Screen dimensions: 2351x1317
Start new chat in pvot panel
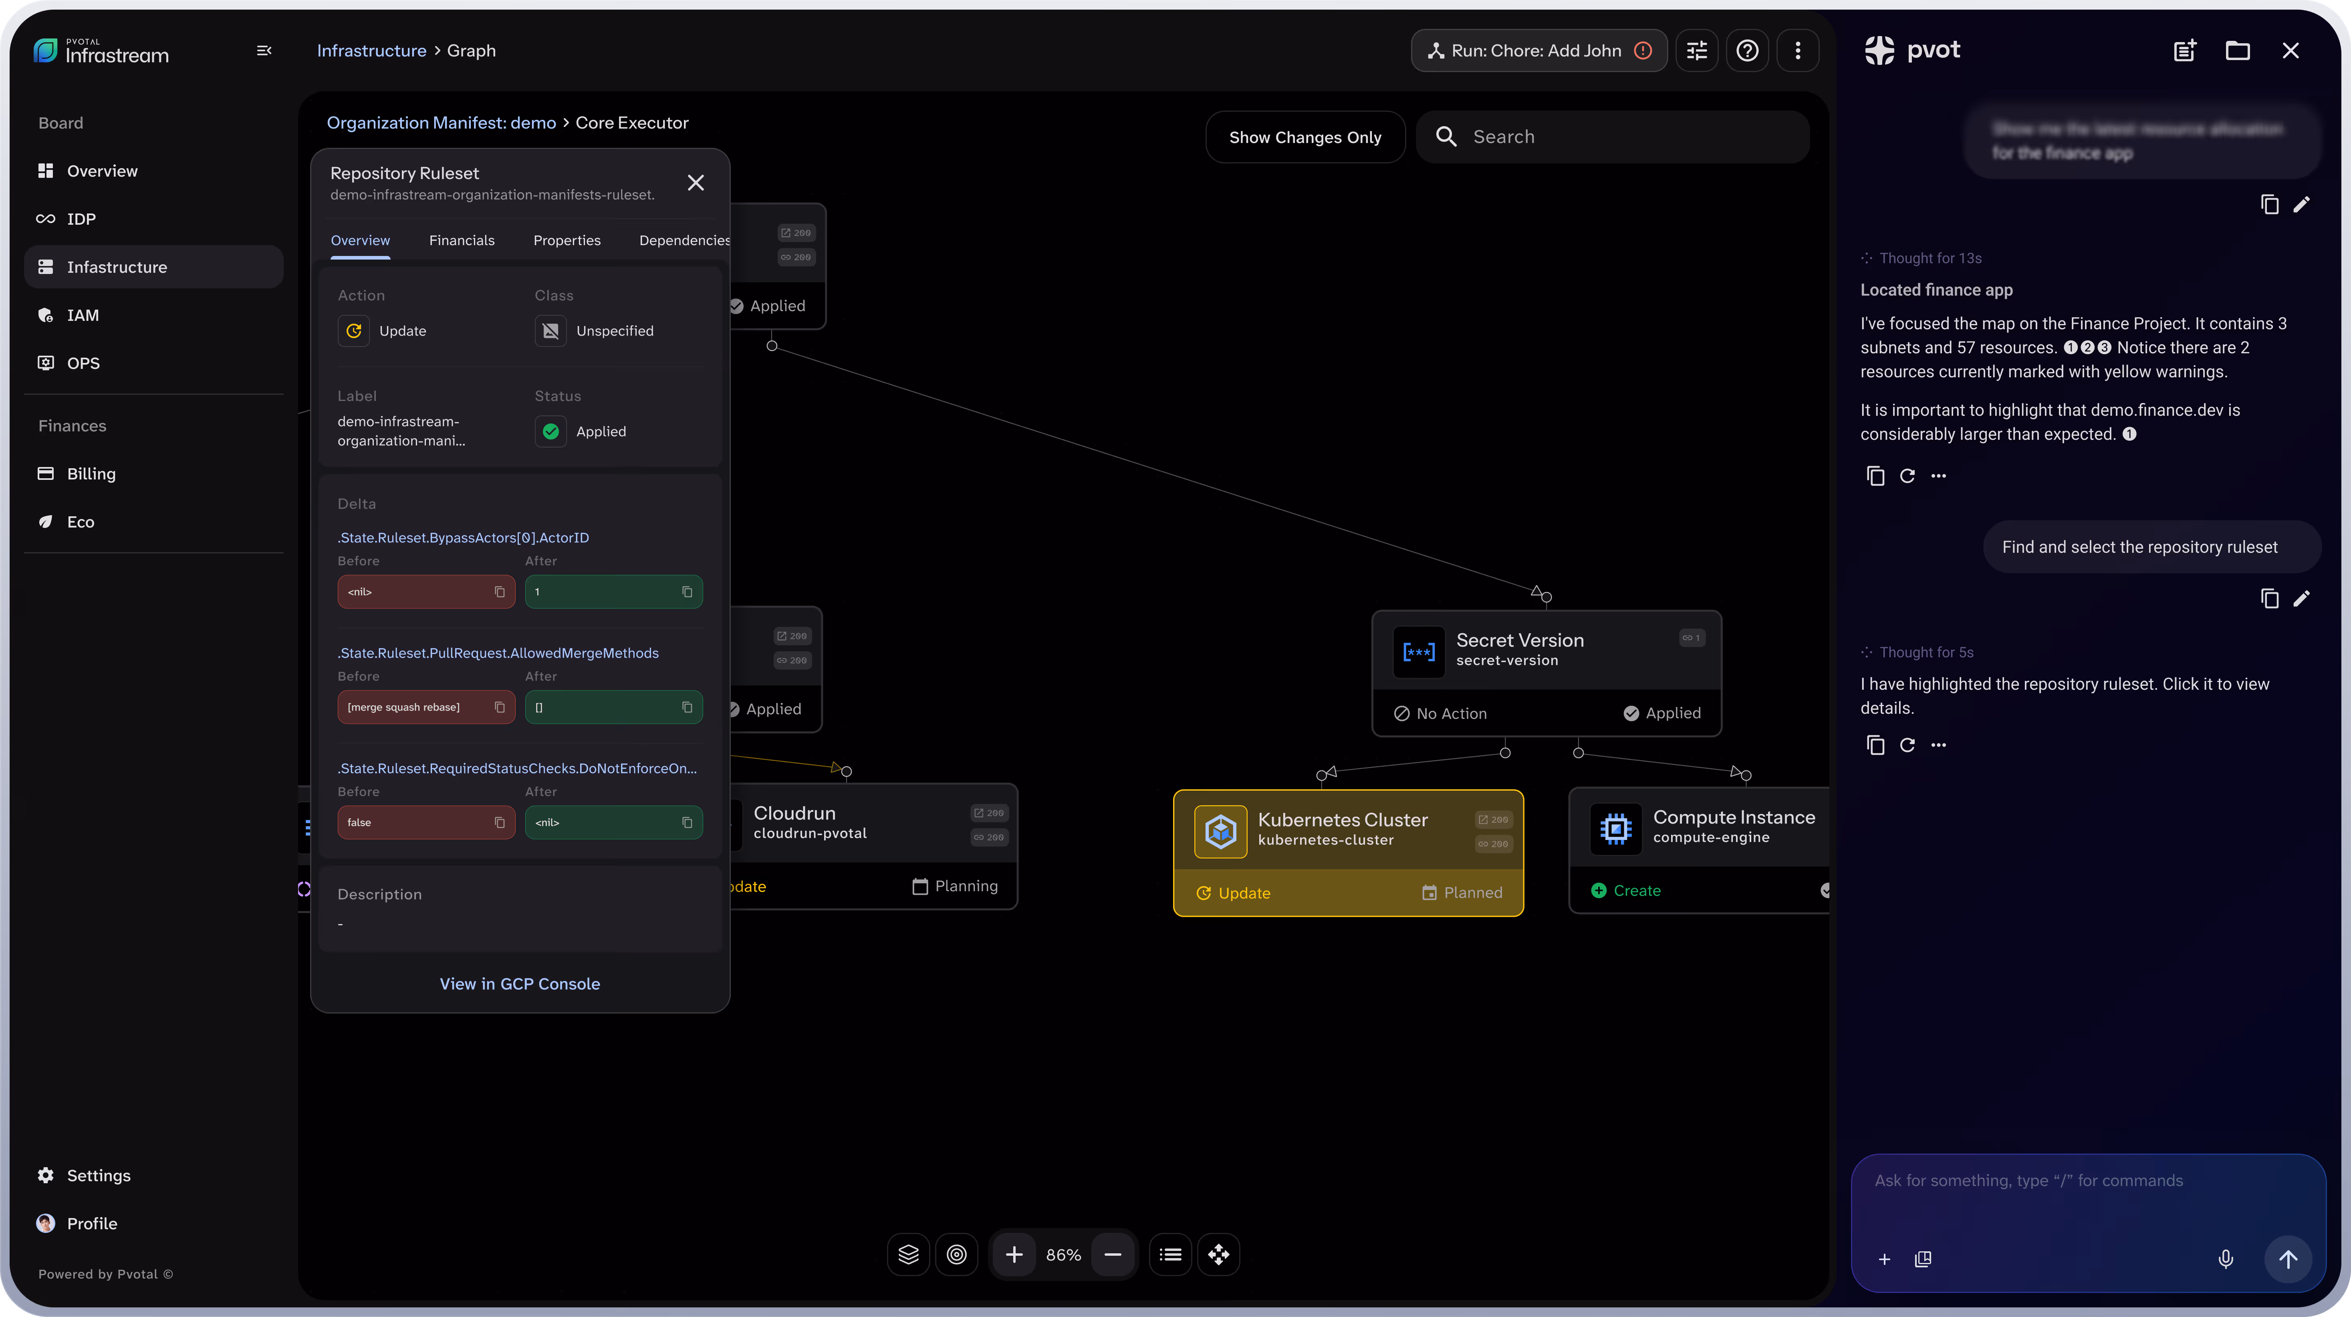coord(2185,51)
